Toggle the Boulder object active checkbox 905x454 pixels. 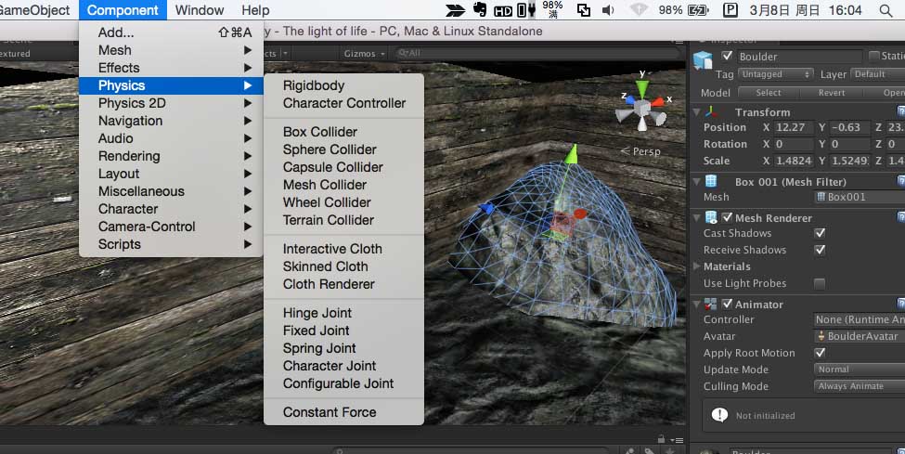[x=727, y=56]
